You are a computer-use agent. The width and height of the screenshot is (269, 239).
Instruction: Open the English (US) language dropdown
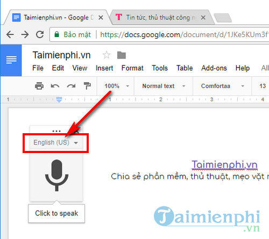(x=56, y=143)
